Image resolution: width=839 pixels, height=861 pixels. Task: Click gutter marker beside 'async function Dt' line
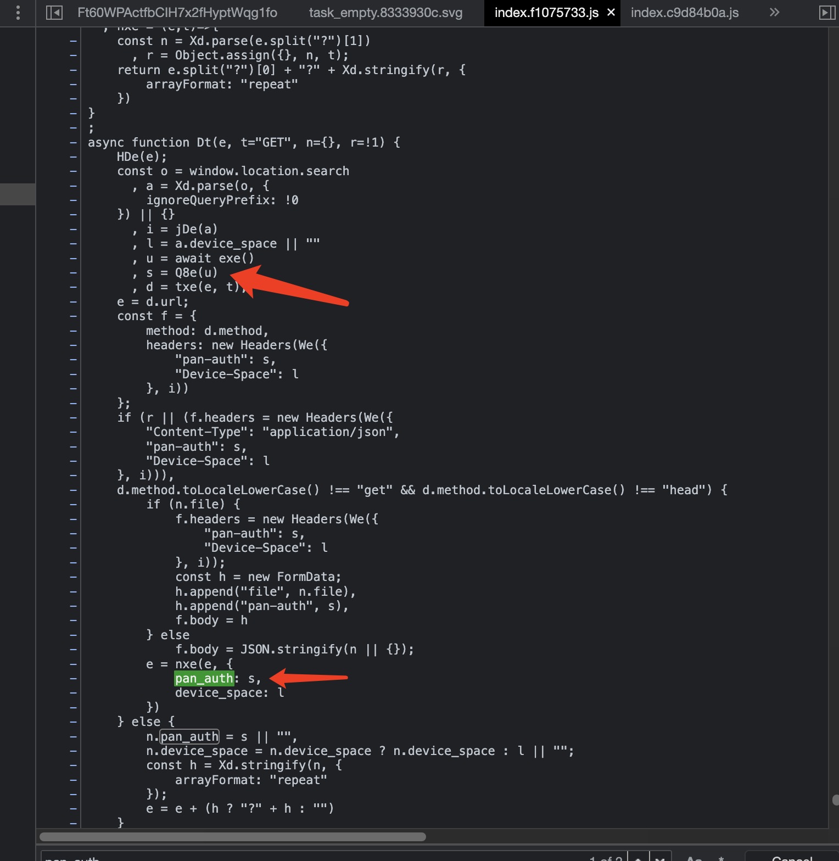click(x=73, y=142)
